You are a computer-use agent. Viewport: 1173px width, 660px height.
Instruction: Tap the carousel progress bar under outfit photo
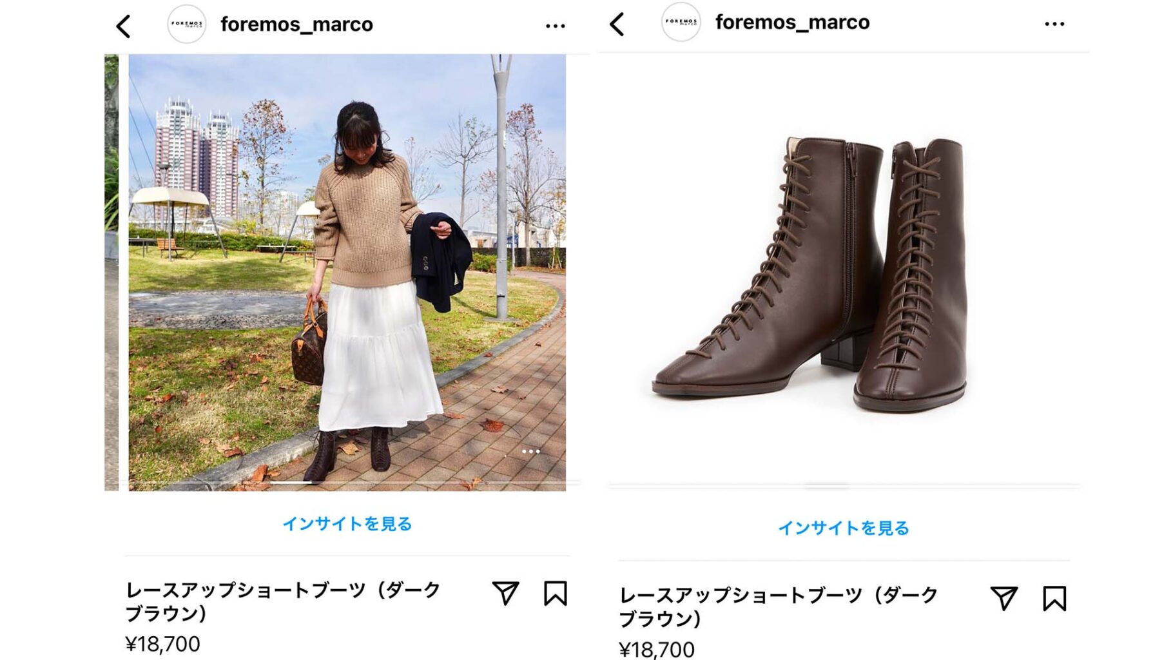[x=347, y=482]
